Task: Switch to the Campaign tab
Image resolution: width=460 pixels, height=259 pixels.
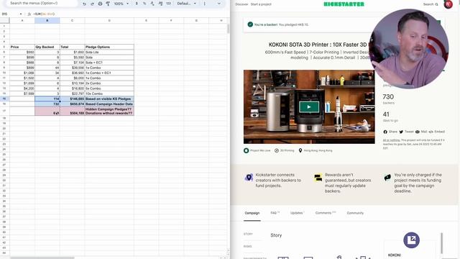Action: tap(252, 213)
